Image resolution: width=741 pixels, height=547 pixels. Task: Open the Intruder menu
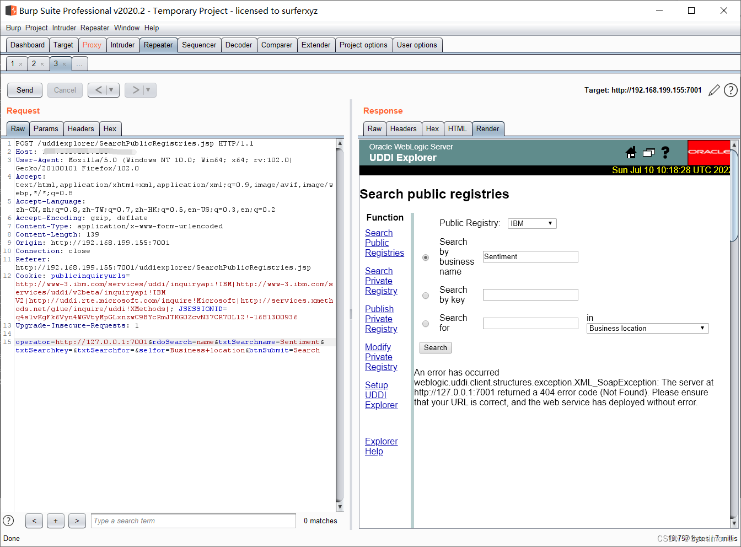pyautogui.click(x=65, y=28)
